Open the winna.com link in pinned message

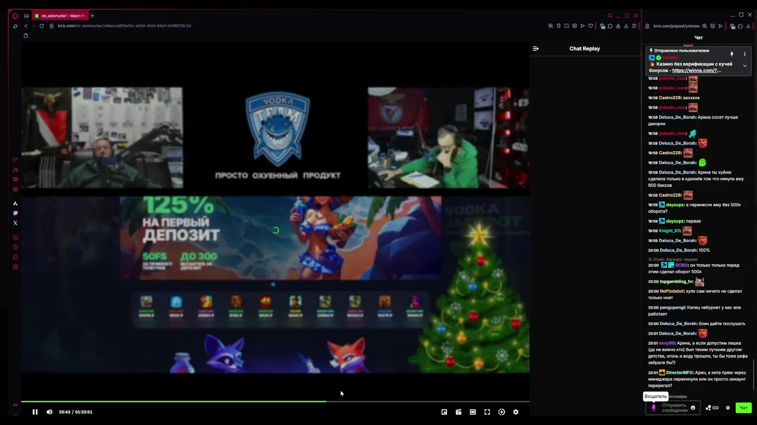(x=697, y=70)
